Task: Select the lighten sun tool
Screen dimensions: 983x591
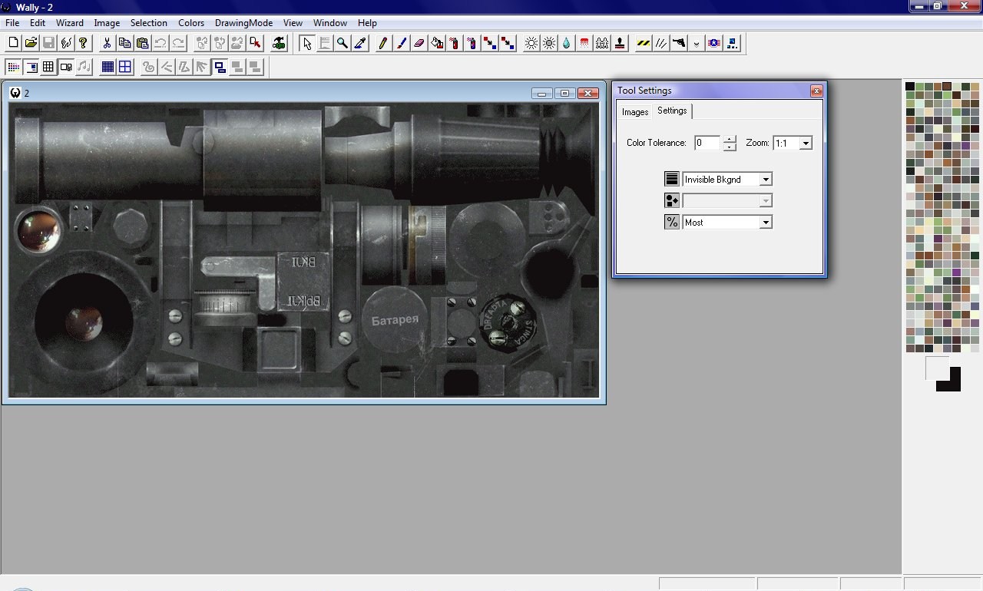Action: (531, 43)
